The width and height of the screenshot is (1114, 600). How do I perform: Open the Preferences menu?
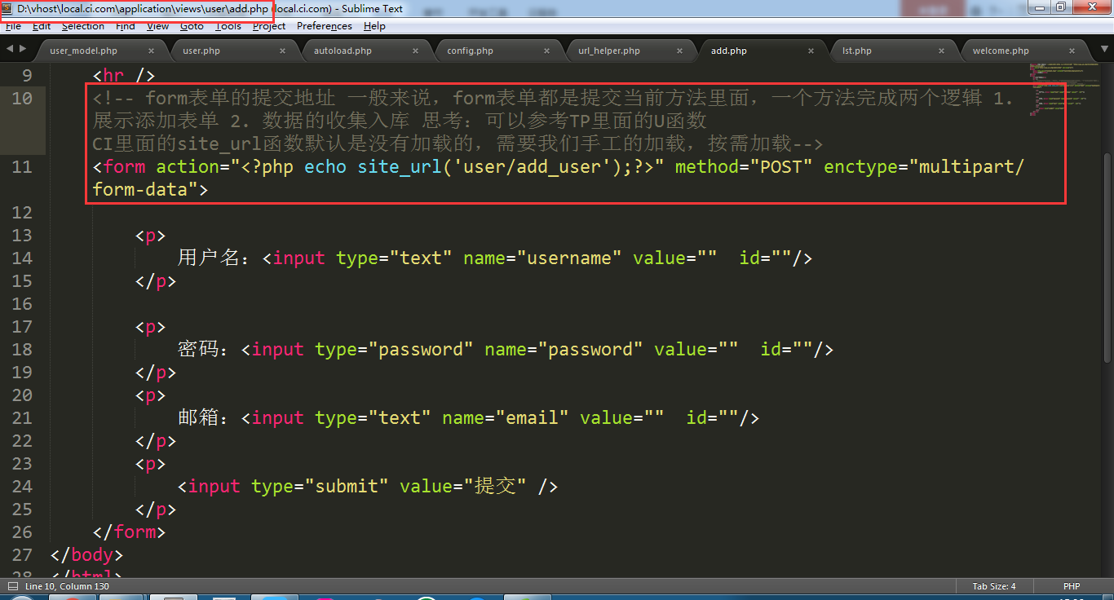tap(324, 26)
